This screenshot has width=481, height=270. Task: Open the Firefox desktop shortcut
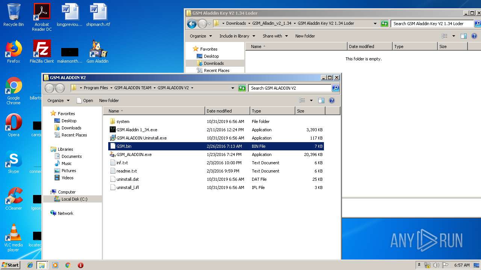(14, 52)
